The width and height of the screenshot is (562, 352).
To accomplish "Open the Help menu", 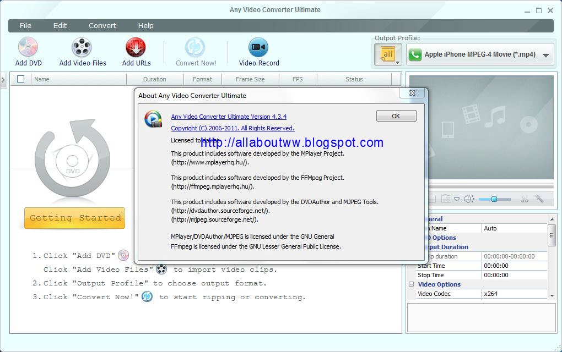I will pos(146,25).
